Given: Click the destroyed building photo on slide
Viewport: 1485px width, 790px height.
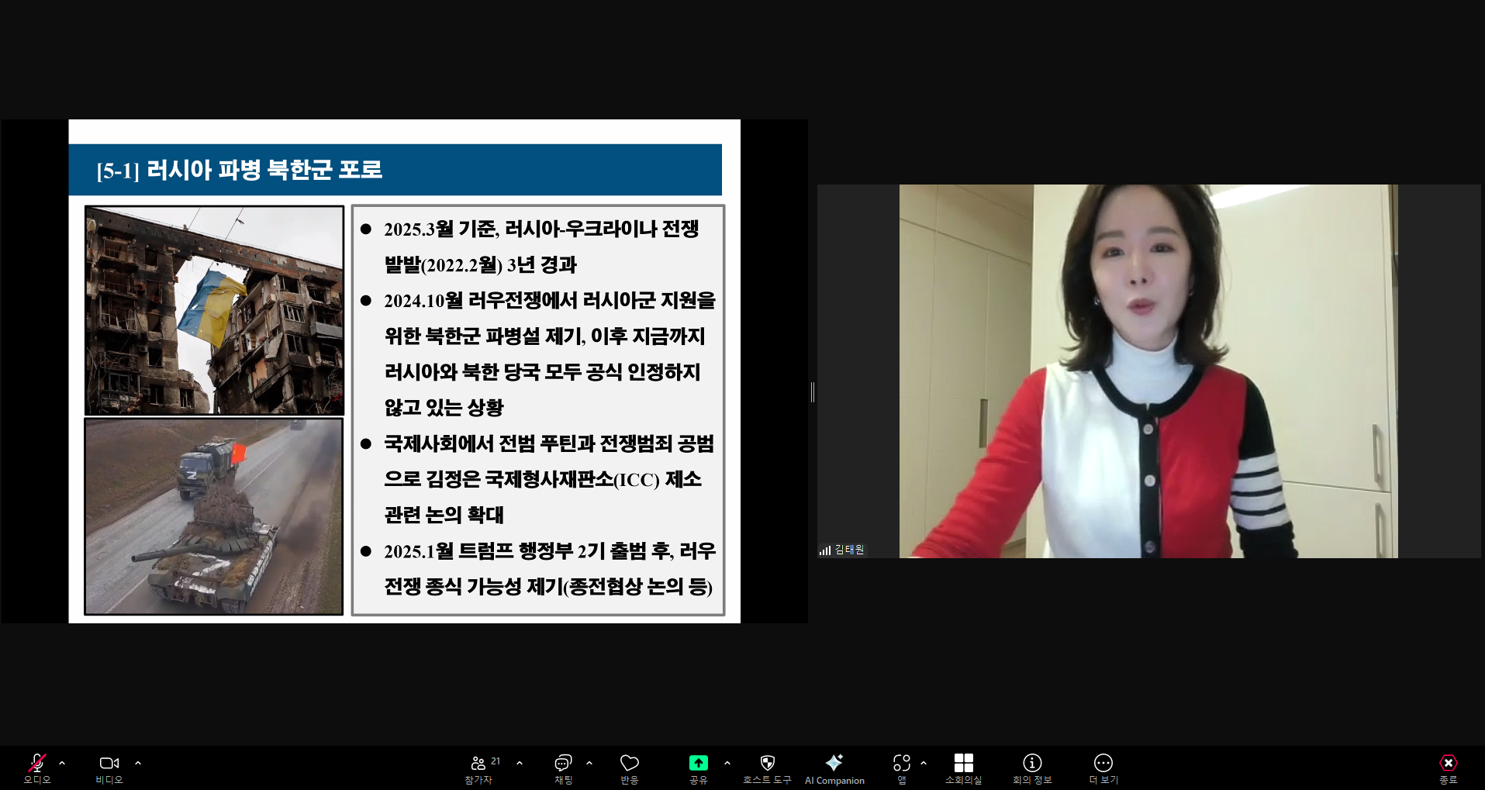Looking at the screenshot, I should click(x=214, y=310).
